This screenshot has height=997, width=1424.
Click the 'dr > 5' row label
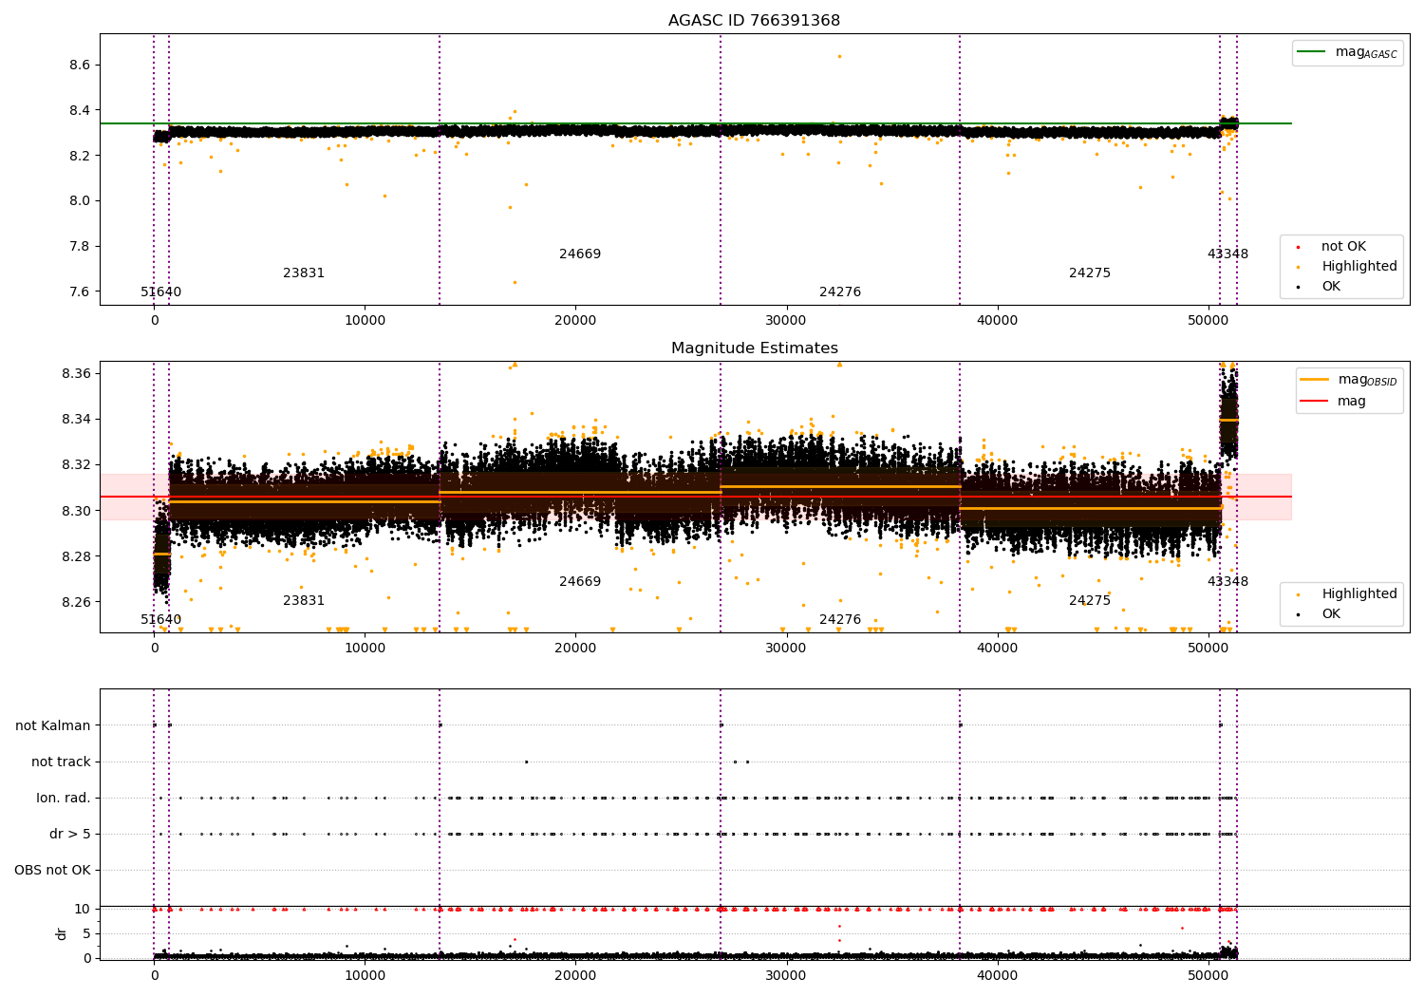tap(70, 835)
